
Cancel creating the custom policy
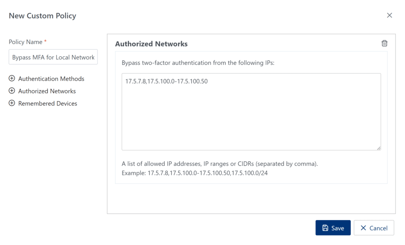click(x=374, y=228)
